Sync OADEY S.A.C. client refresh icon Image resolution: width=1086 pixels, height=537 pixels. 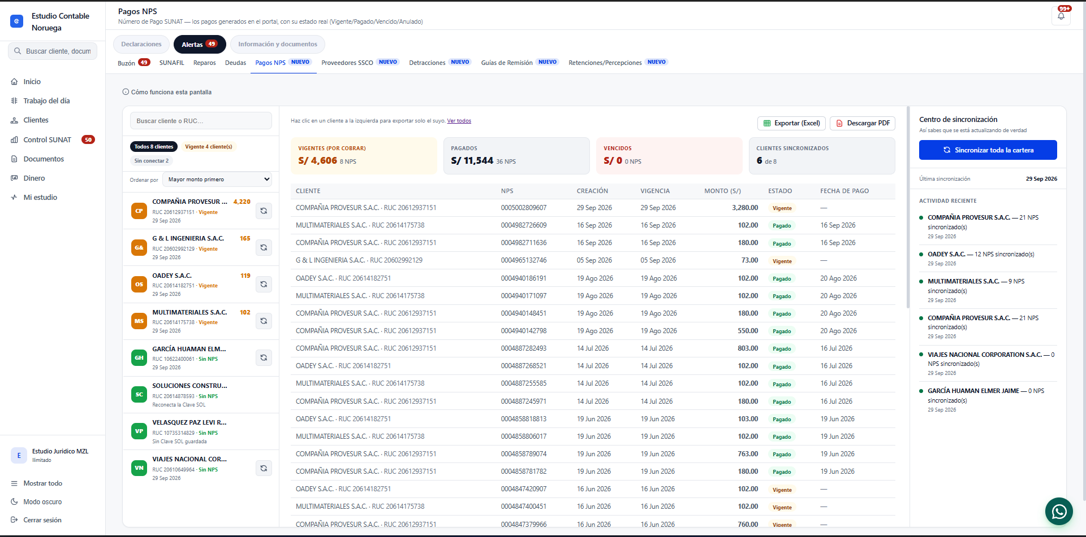click(x=264, y=284)
